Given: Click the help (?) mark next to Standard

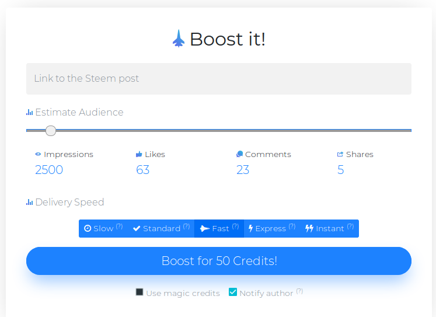Looking at the screenshot, I should click(187, 227).
